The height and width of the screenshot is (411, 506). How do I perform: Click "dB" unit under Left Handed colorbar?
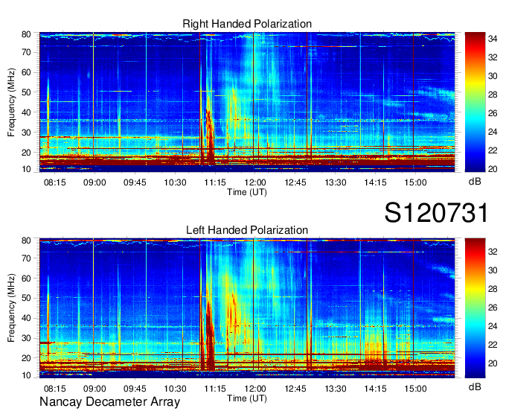pos(475,386)
